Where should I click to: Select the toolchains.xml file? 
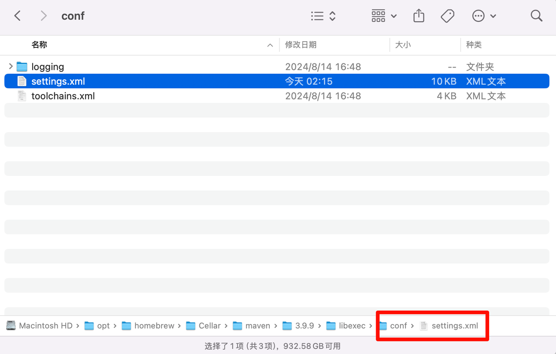[63, 96]
